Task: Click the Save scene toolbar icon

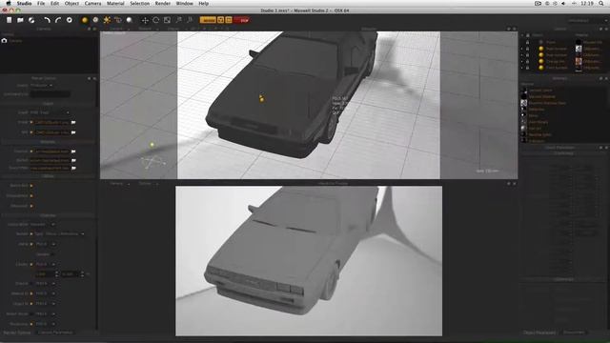Action: click(31, 20)
